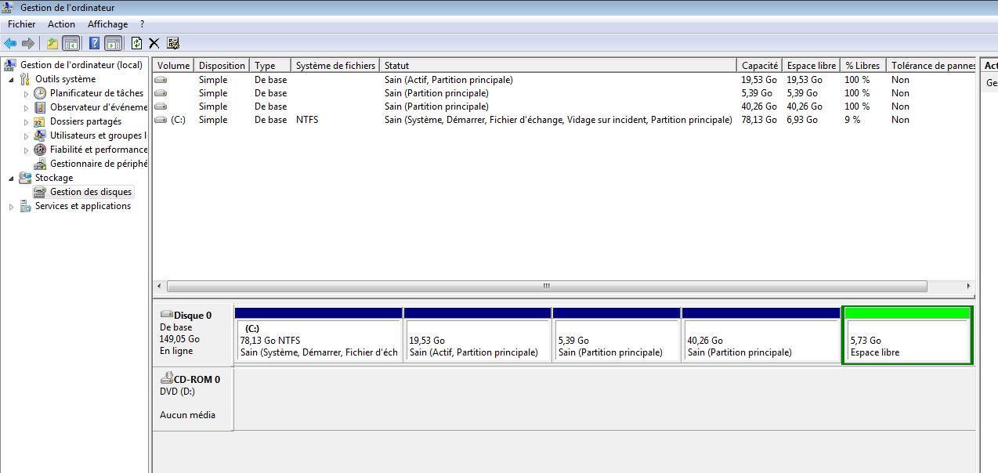Sort by the Statut column header

coord(558,66)
